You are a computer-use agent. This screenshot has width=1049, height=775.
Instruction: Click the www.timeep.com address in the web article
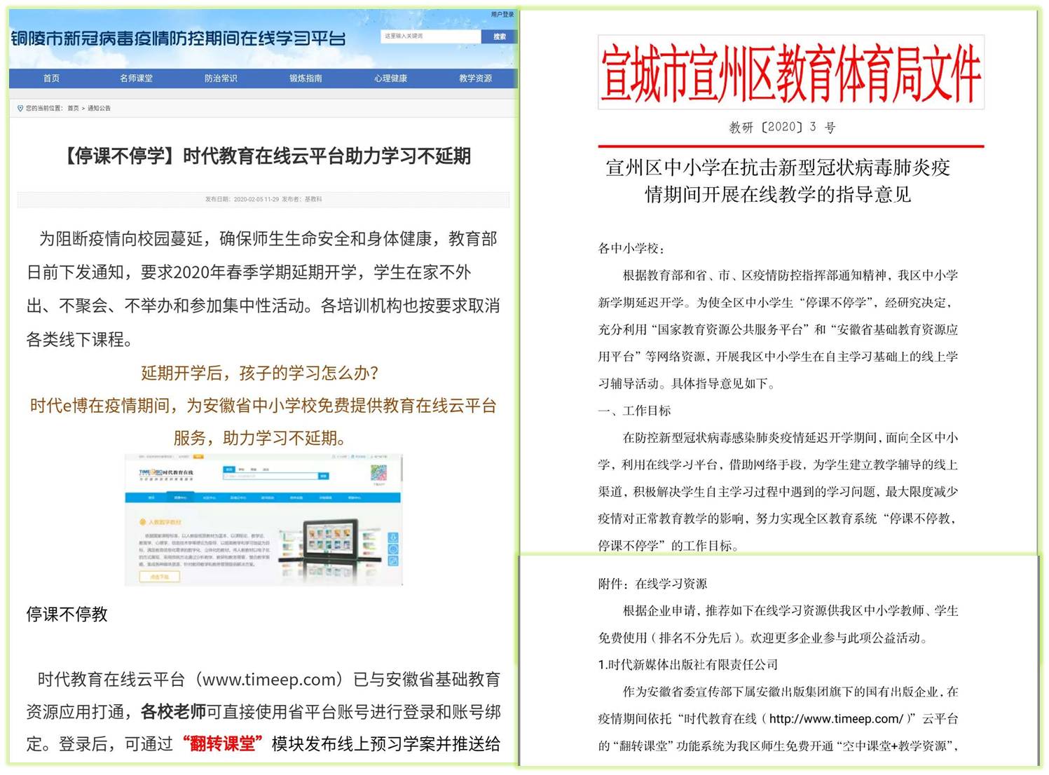click(x=270, y=680)
